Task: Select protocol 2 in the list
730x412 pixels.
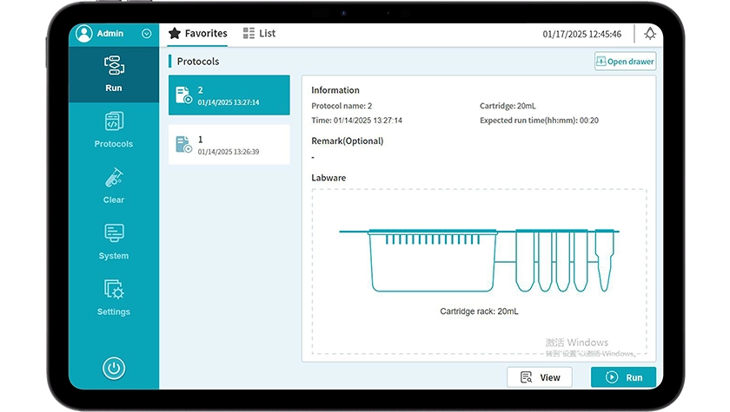Action: (229, 95)
